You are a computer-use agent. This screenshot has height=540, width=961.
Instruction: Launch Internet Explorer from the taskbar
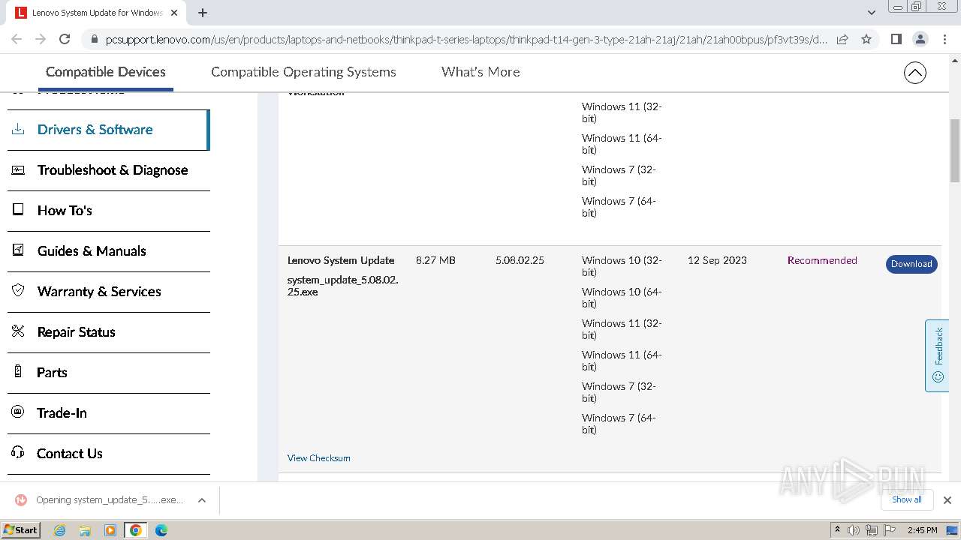coord(59,530)
